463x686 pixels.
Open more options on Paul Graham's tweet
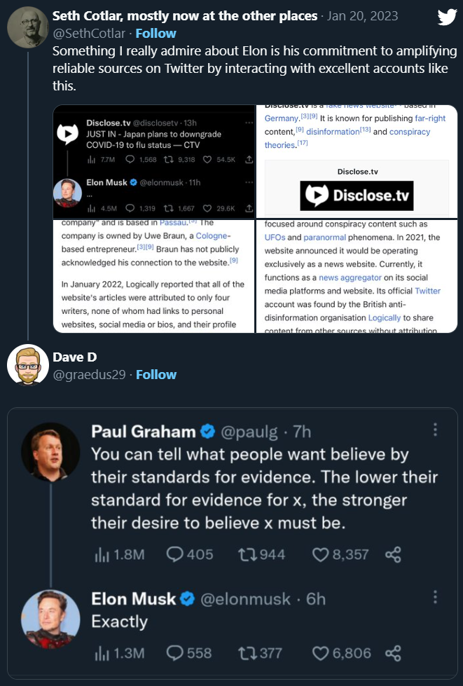pos(436,429)
